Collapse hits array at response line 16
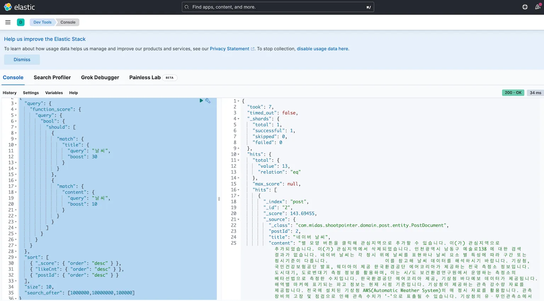 [x=239, y=190]
